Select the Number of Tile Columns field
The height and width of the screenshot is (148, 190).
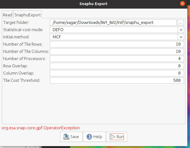(117, 51)
